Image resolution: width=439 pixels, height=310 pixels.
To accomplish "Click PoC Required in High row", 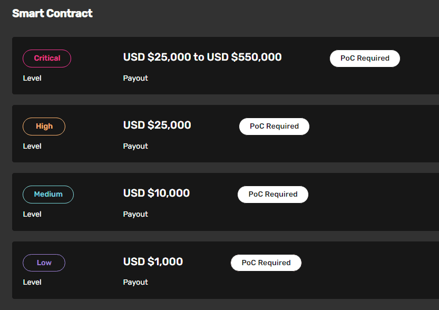I will click(x=274, y=127).
